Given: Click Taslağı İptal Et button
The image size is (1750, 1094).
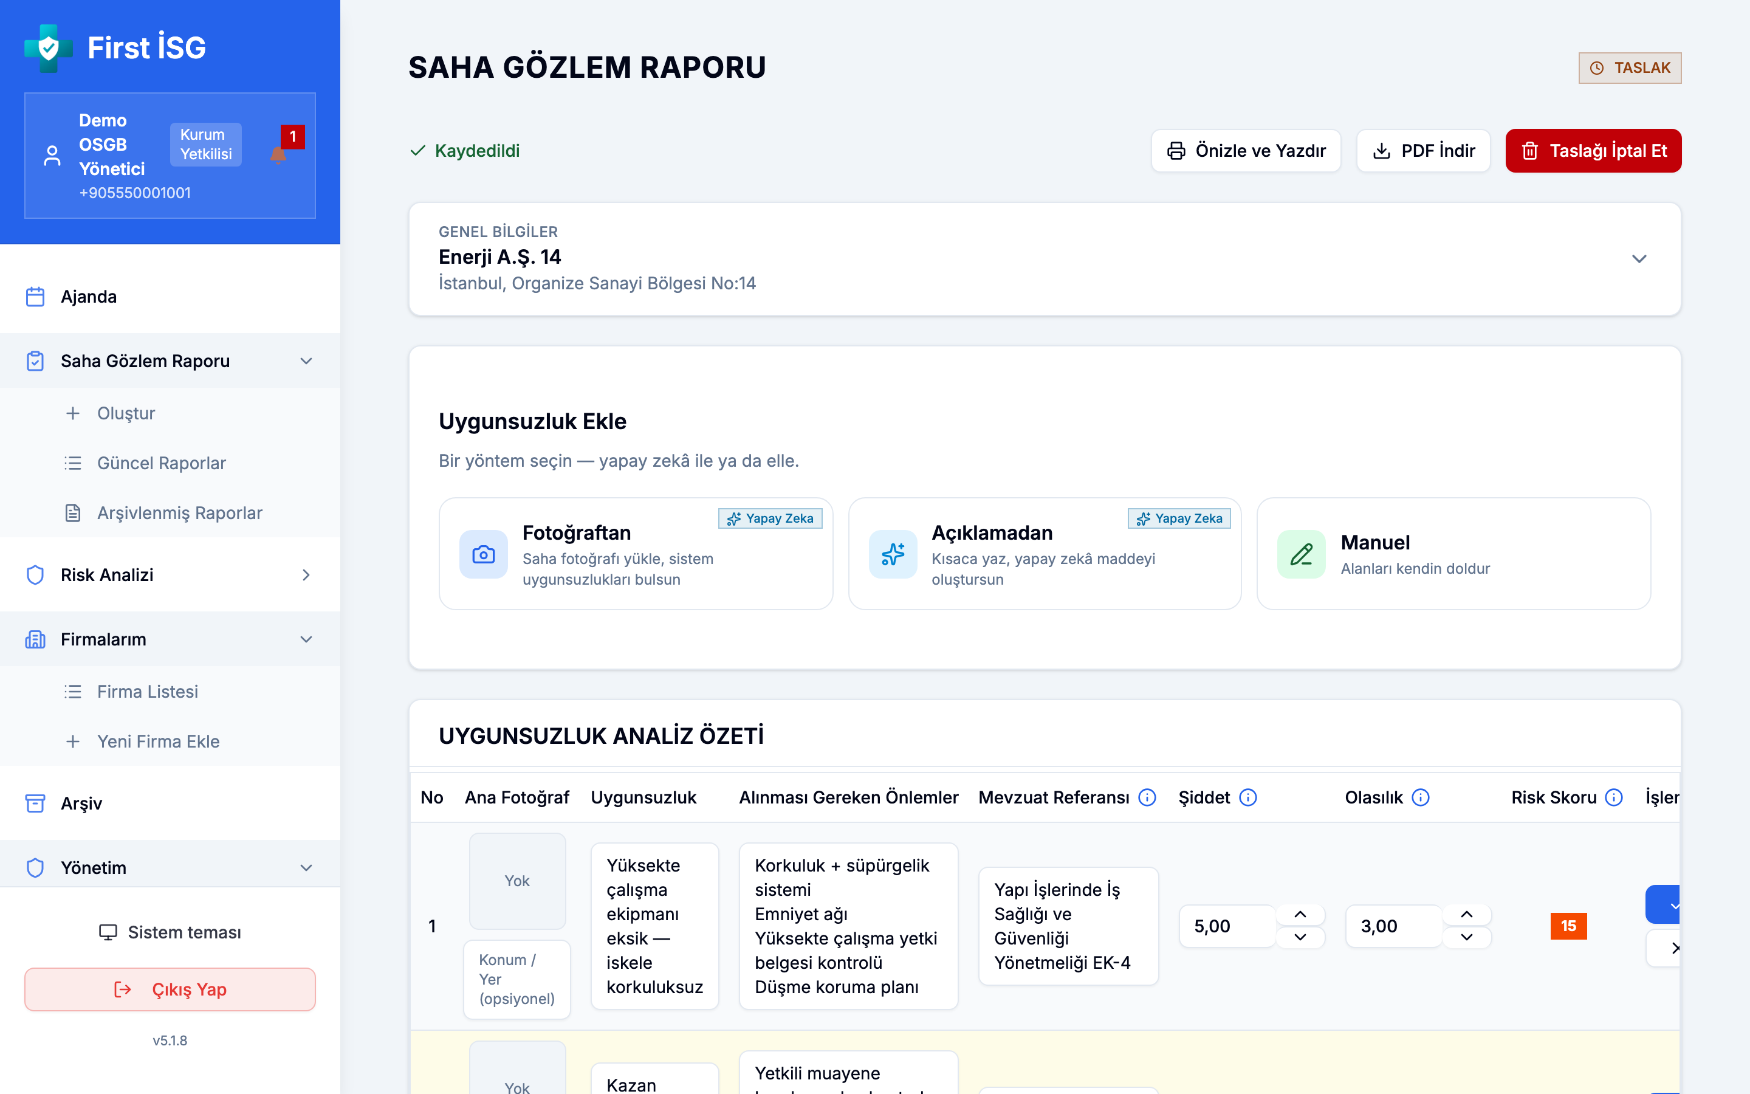Looking at the screenshot, I should tap(1593, 151).
